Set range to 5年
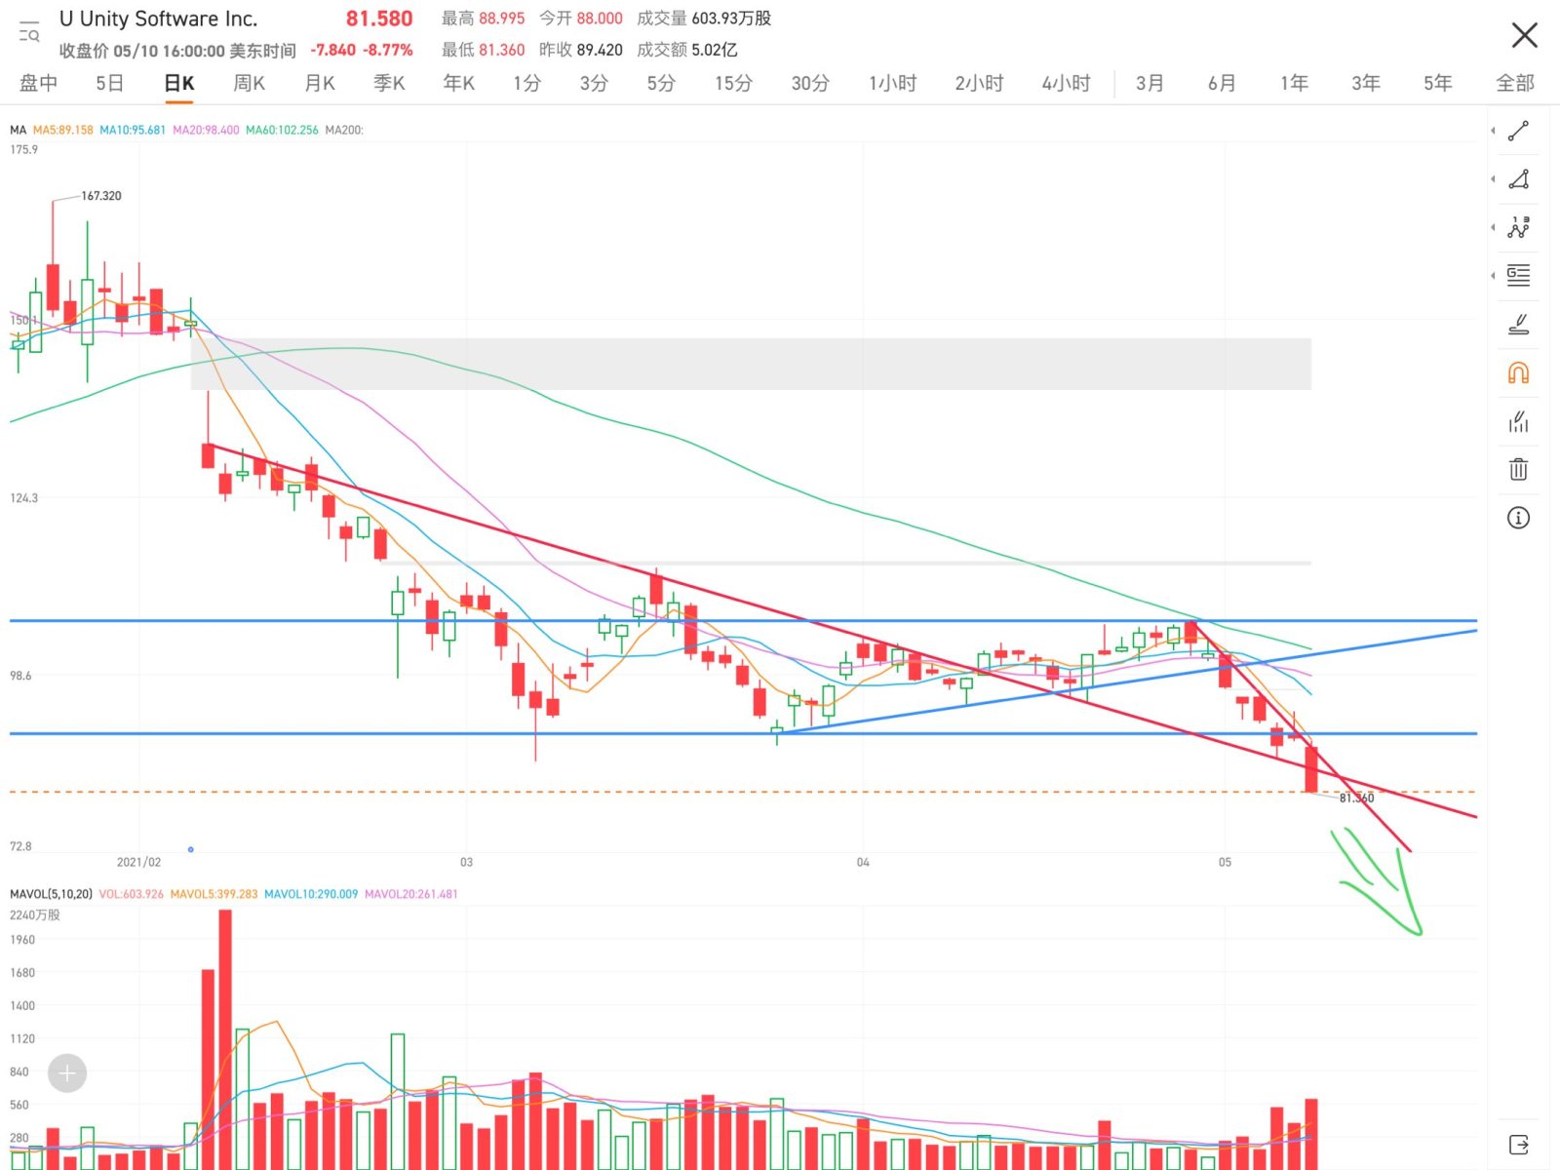This screenshot has height=1170, width=1560. pos(1438,84)
